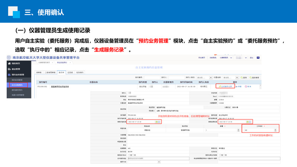Increase the 工作机时 value with stepper
The image size is (297, 167).
click(275, 129)
